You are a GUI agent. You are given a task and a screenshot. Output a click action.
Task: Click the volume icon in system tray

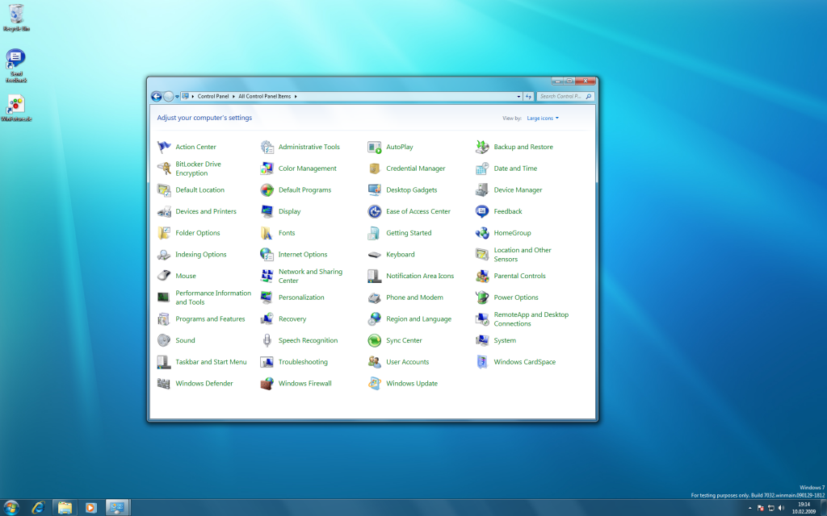(781, 508)
